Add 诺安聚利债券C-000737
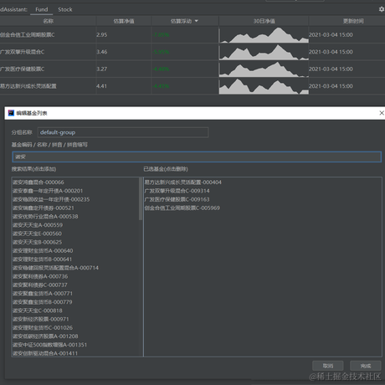 [40, 285]
